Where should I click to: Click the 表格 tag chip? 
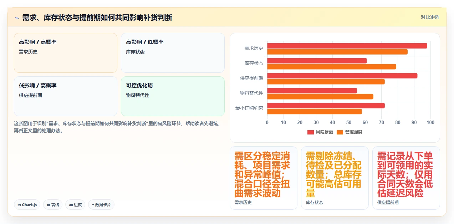[x=53, y=205]
